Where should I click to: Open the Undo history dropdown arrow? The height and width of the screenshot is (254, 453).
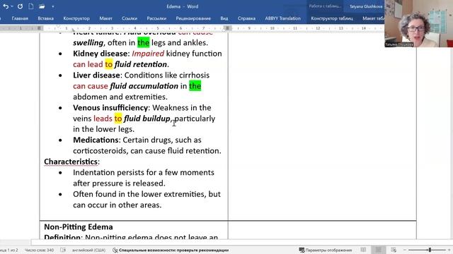coord(12,6)
